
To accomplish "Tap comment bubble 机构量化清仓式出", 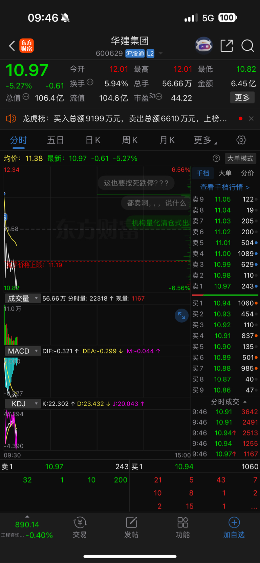I will (x=158, y=223).
